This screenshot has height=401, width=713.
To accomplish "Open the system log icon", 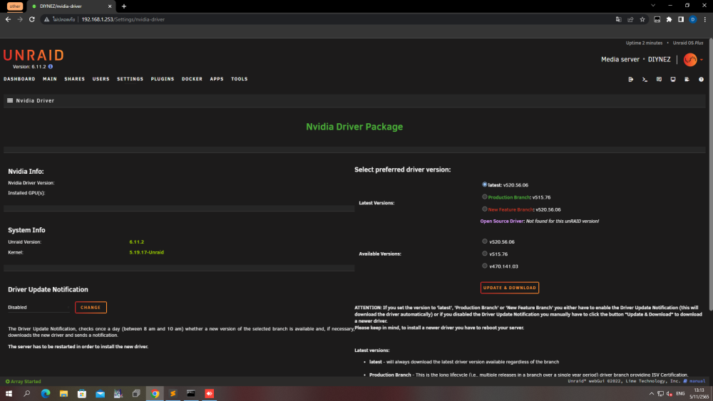I will click(x=687, y=80).
